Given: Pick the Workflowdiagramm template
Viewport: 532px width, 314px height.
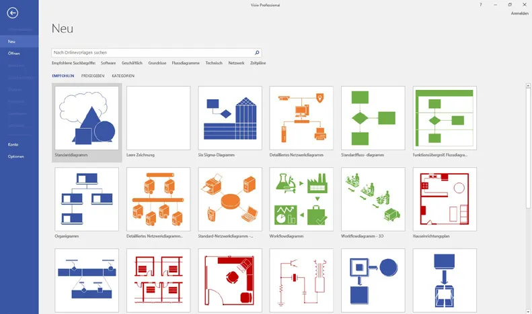Looking at the screenshot, I should pyautogui.click(x=301, y=199).
